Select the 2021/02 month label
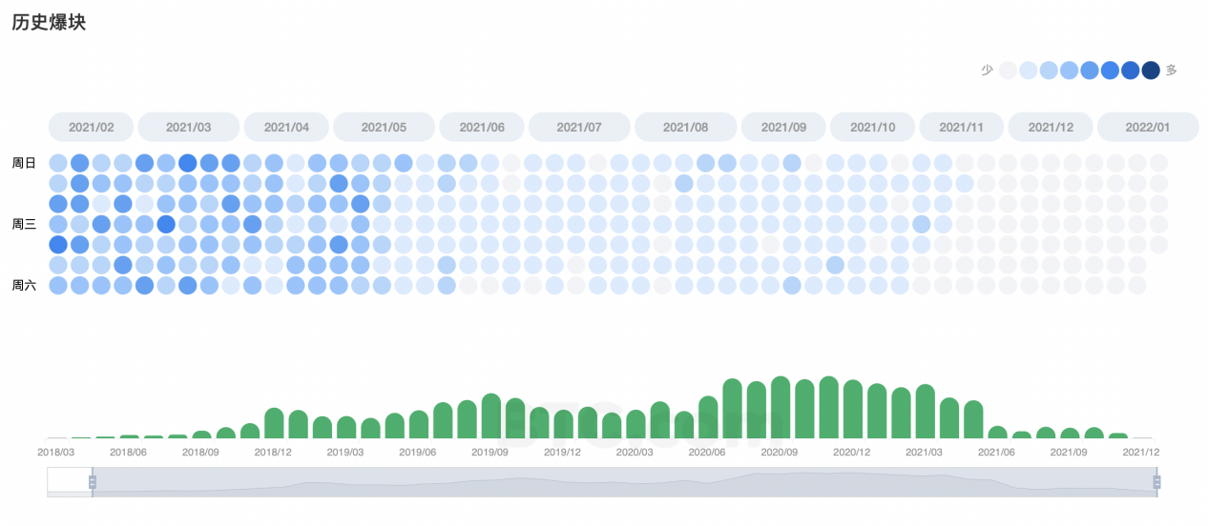This screenshot has width=1208, height=526. [92, 127]
